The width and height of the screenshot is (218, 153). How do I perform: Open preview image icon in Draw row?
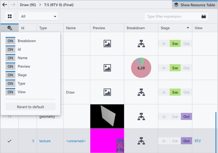point(107,92)
